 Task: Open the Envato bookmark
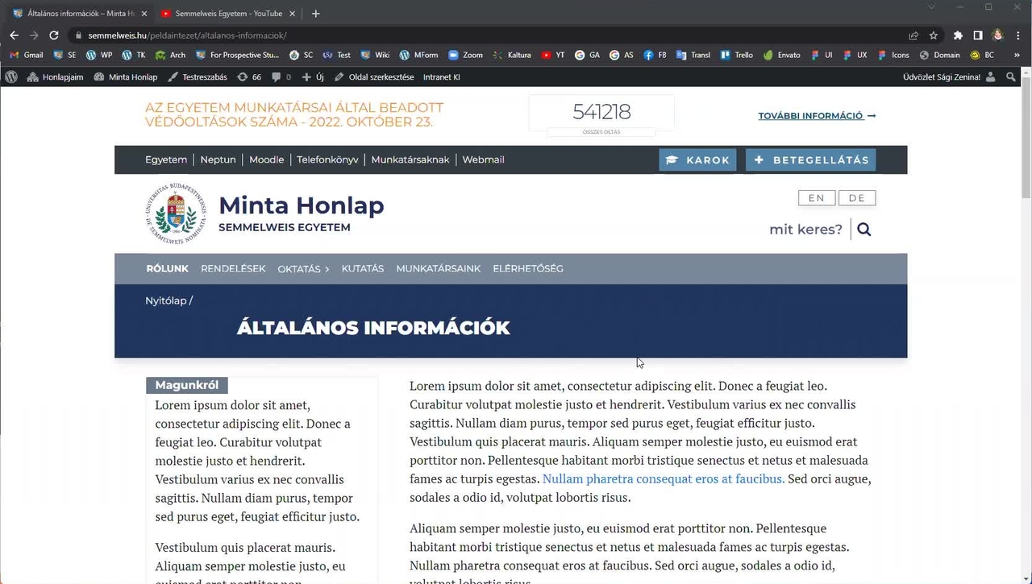[782, 56]
